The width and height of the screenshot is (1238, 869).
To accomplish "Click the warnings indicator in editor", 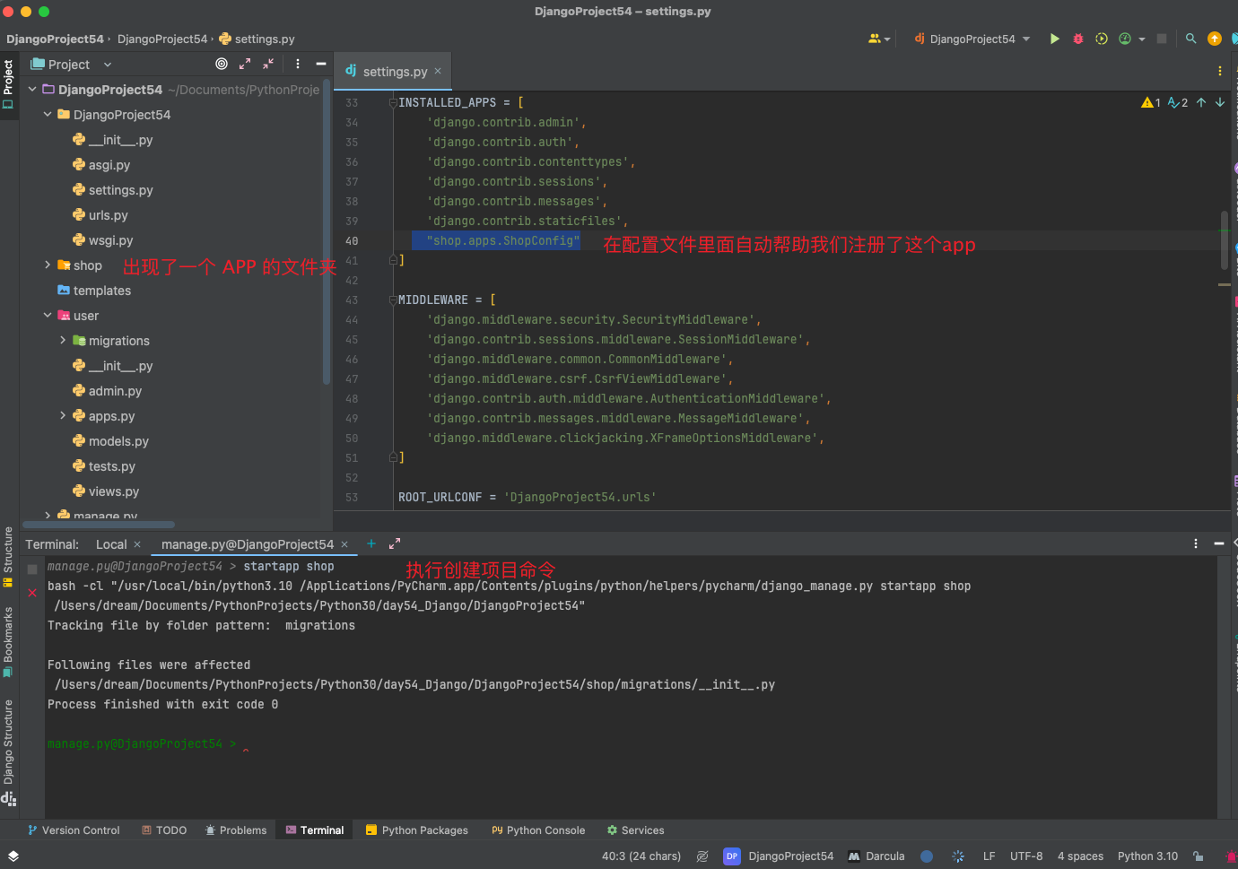I will 1151,102.
